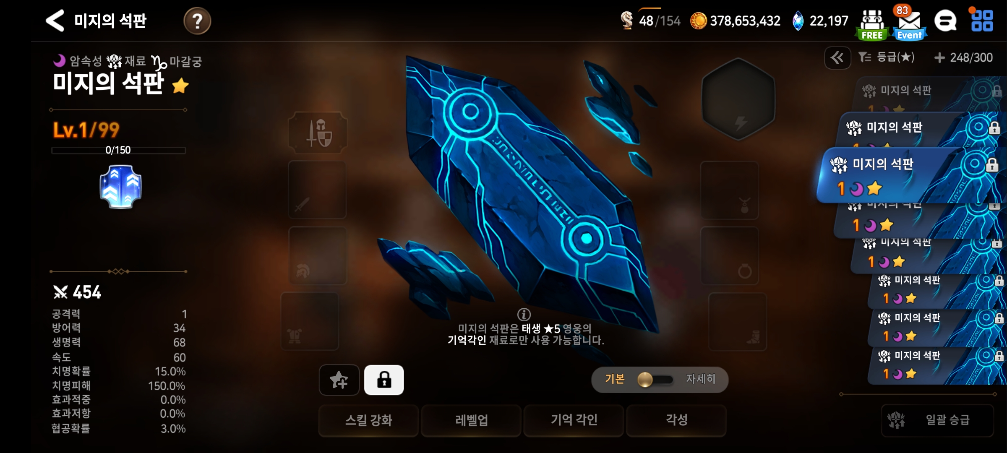Open the question mark help icon
1007x453 pixels.
tap(197, 21)
